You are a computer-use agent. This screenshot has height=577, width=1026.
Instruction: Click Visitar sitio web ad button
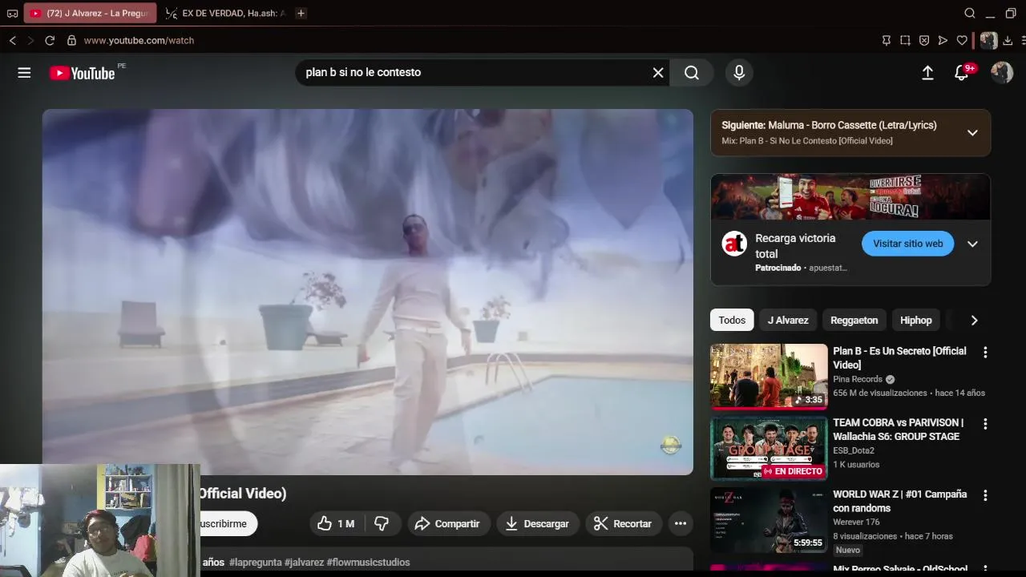(x=907, y=244)
